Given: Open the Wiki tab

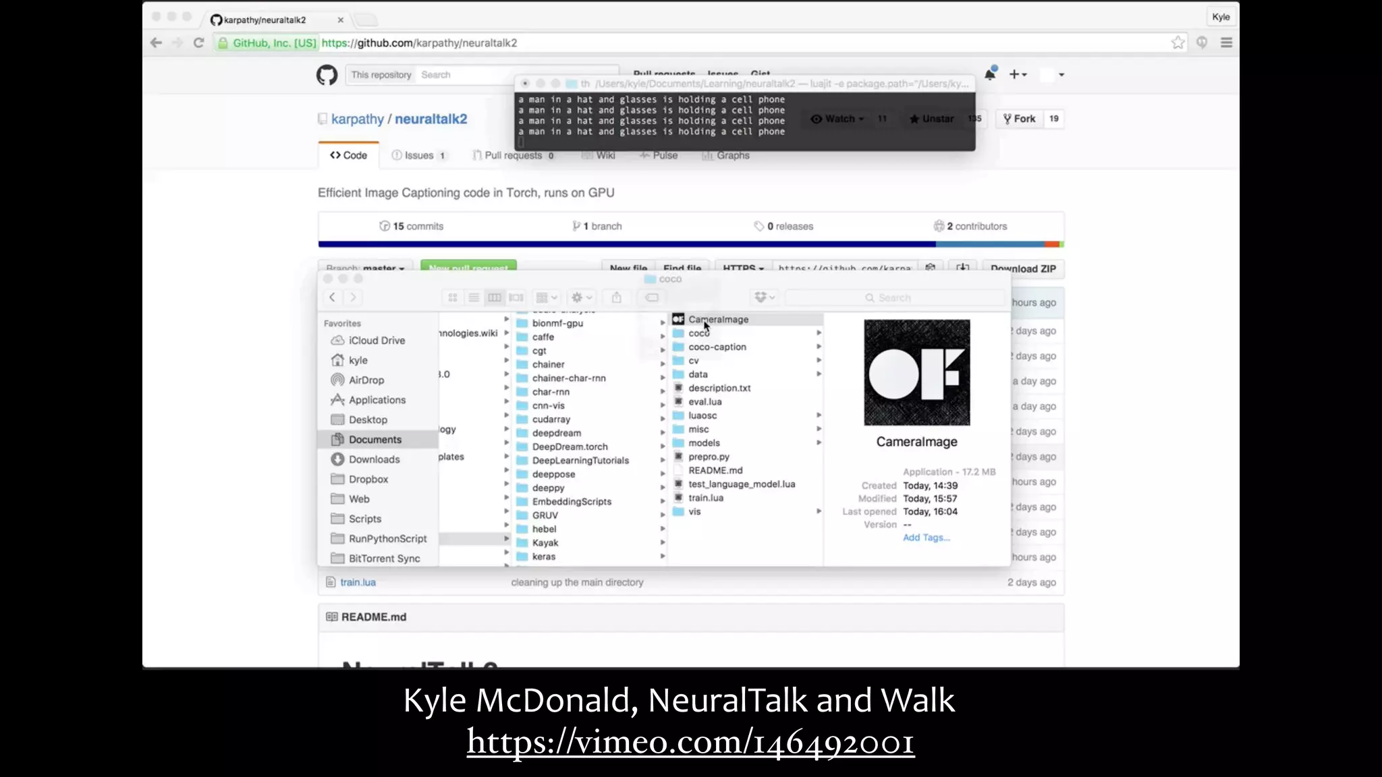Looking at the screenshot, I should 599,155.
